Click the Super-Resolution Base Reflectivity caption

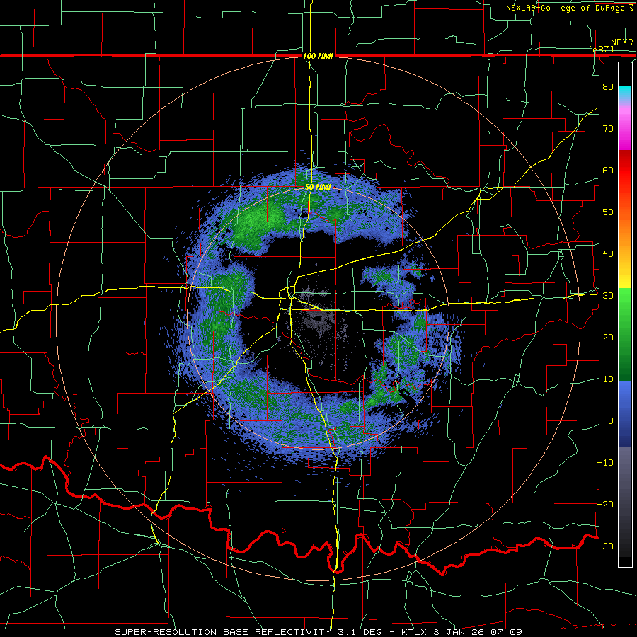pos(318,632)
